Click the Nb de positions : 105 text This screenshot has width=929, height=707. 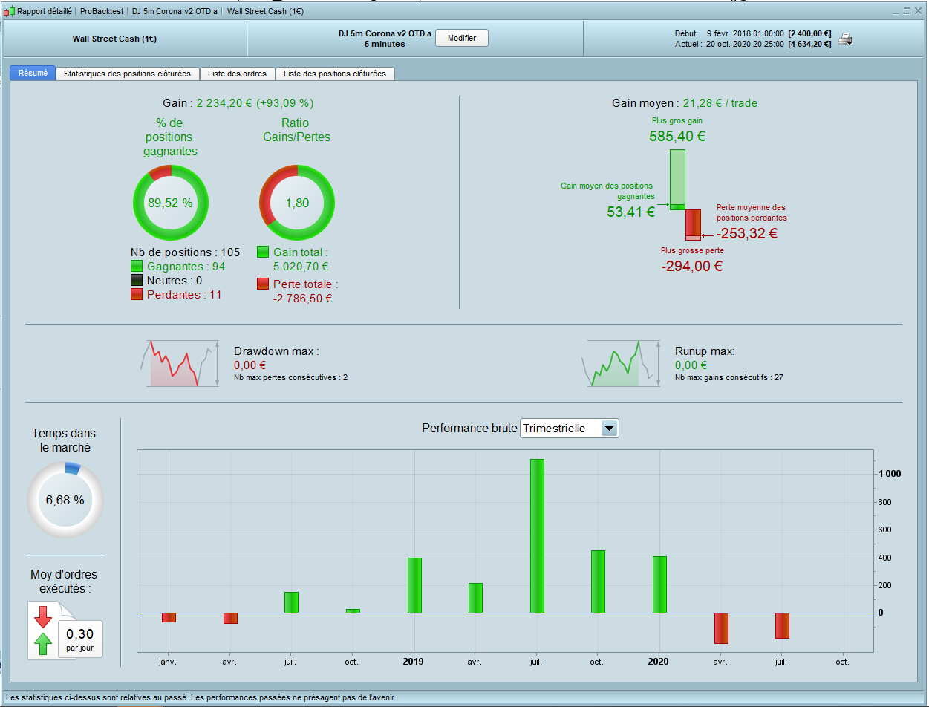click(x=185, y=252)
